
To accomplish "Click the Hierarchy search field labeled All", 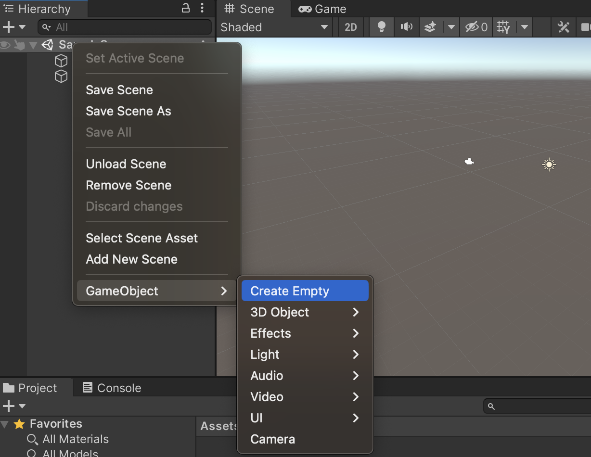I will tap(124, 27).
